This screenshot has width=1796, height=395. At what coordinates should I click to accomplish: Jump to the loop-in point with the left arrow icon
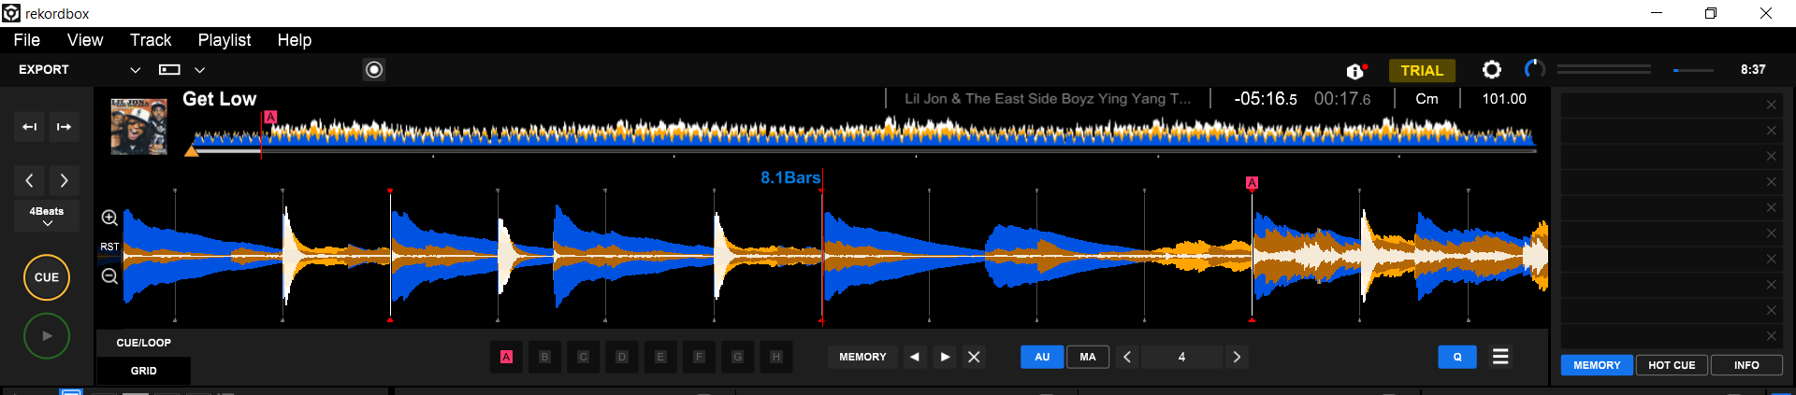point(30,127)
